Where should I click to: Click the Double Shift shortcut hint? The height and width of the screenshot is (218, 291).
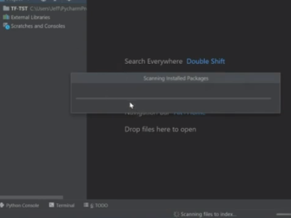[205, 61]
